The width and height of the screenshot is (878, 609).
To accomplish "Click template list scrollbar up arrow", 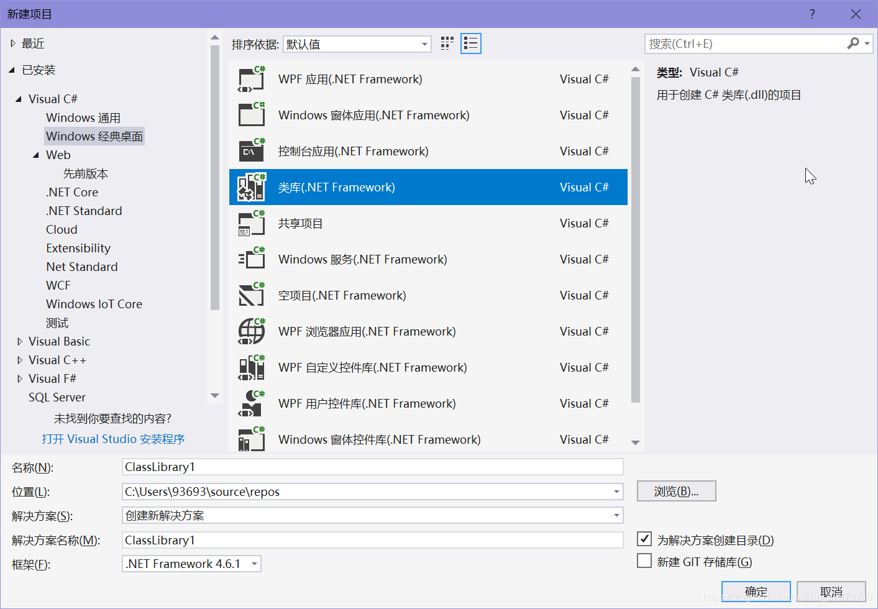I will pos(635,69).
